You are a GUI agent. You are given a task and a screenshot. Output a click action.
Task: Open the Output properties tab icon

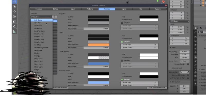tap(195, 41)
